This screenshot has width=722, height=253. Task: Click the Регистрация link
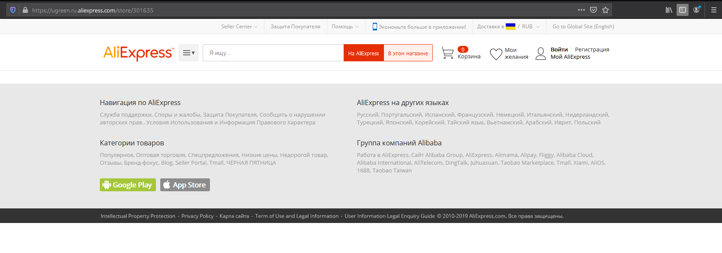[592, 50]
